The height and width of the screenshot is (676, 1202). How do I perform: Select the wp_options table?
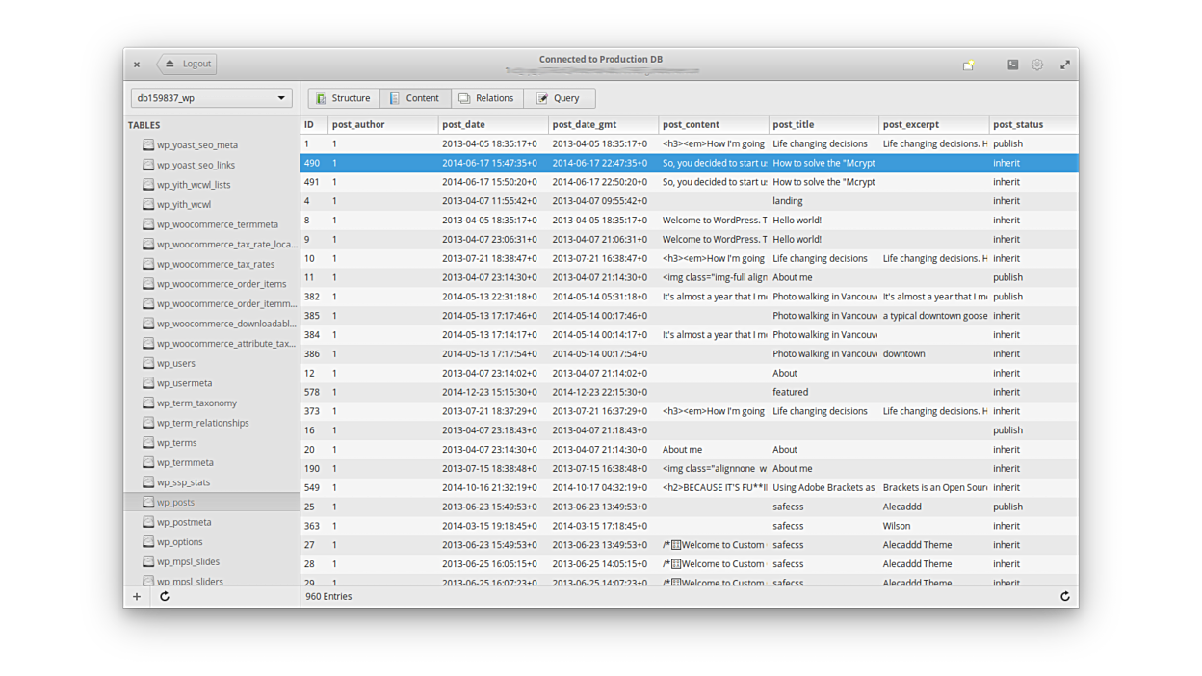tap(180, 542)
